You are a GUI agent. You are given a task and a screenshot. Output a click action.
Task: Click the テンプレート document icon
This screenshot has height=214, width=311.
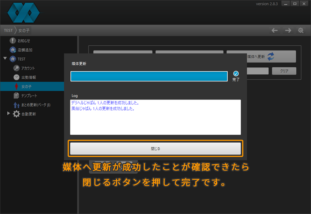click(x=16, y=95)
